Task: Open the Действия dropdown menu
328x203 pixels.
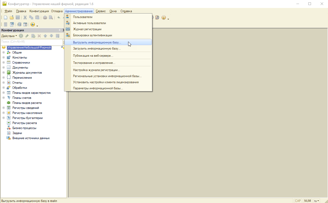Action: pos(9,36)
